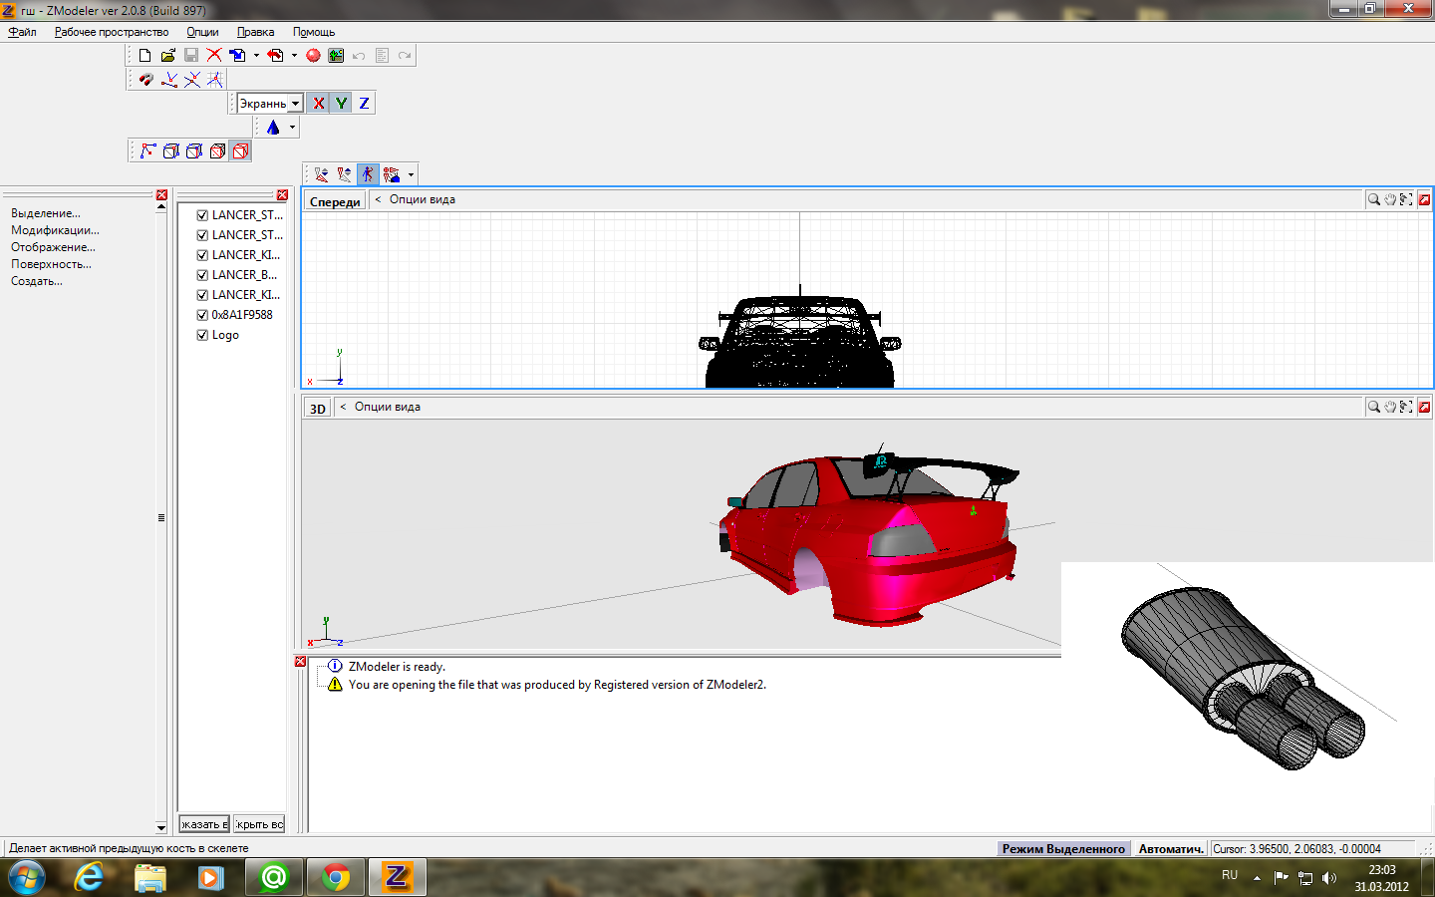
Task: Switch to polygons level cube icon
Action: [x=217, y=151]
